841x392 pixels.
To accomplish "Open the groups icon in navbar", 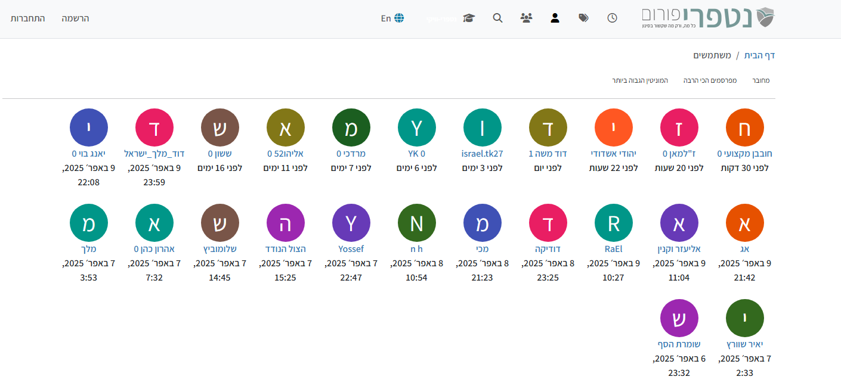I will tap(526, 18).
